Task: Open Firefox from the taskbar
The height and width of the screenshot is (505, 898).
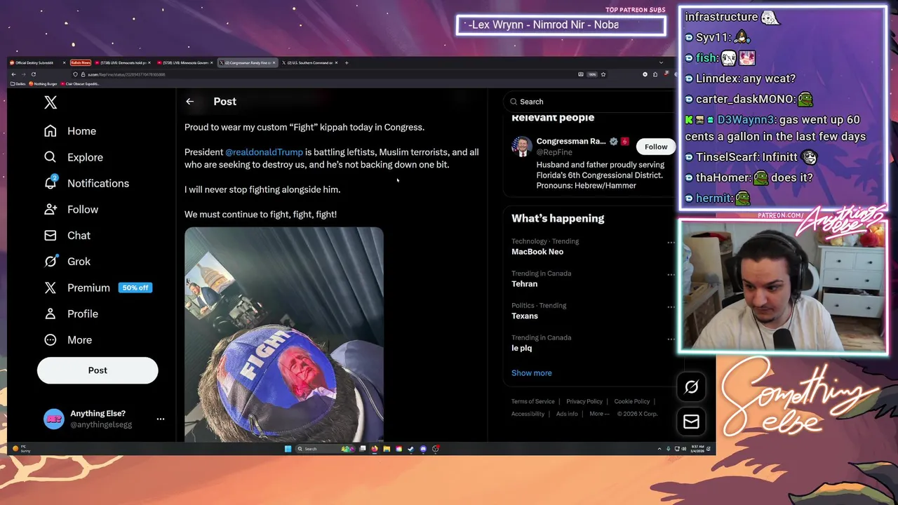Action: coord(375,449)
